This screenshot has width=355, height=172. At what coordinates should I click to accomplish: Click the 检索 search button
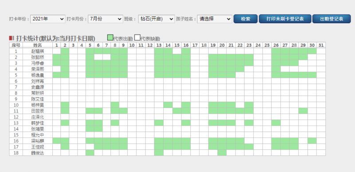(x=245, y=19)
